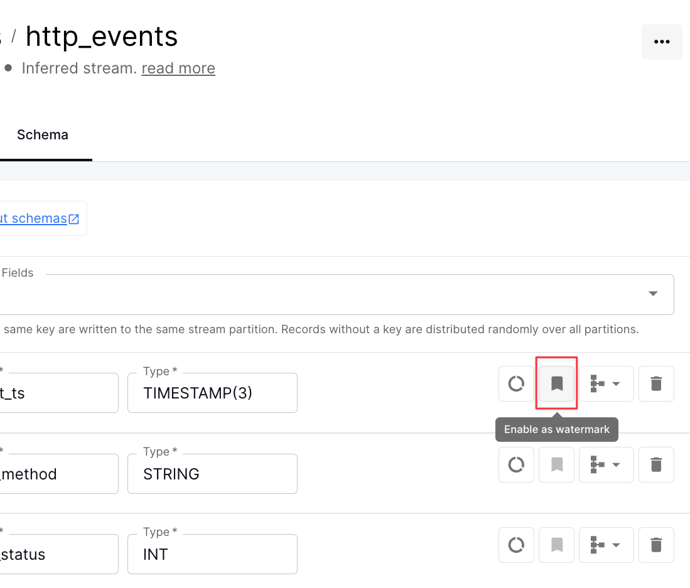Delete the status field using the trash icon

(x=656, y=545)
